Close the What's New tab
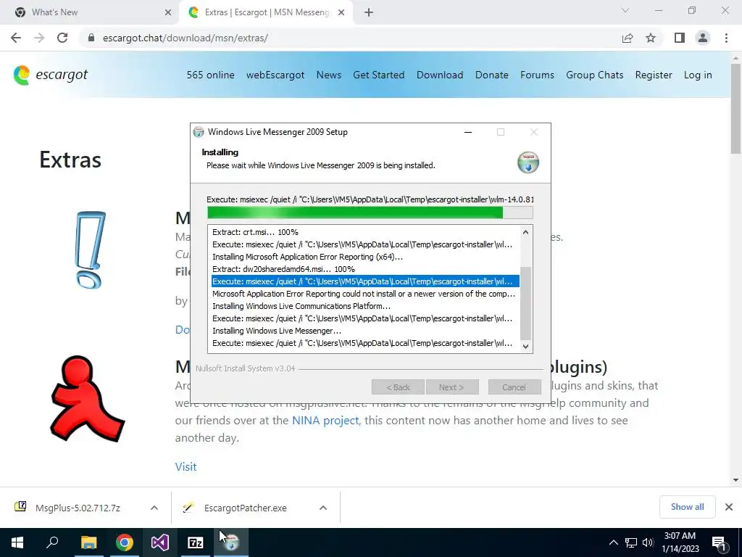742x557 pixels. [x=168, y=12]
